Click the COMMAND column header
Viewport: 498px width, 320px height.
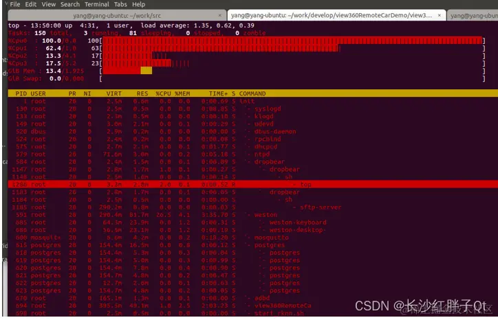(252, 93)
